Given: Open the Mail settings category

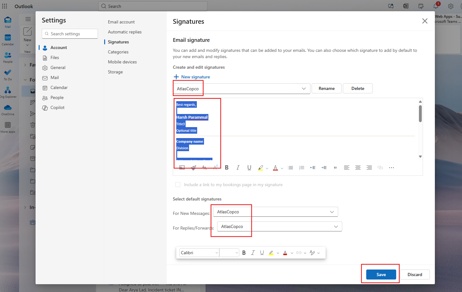Looking at the screenshot, I should (x=55, y=77).
